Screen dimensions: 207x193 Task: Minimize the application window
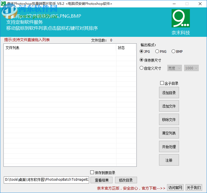(174, 4)
